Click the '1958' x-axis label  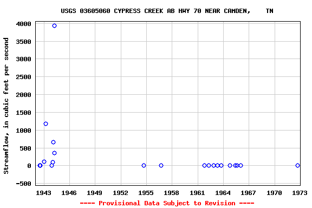click(x=171, y=193)
